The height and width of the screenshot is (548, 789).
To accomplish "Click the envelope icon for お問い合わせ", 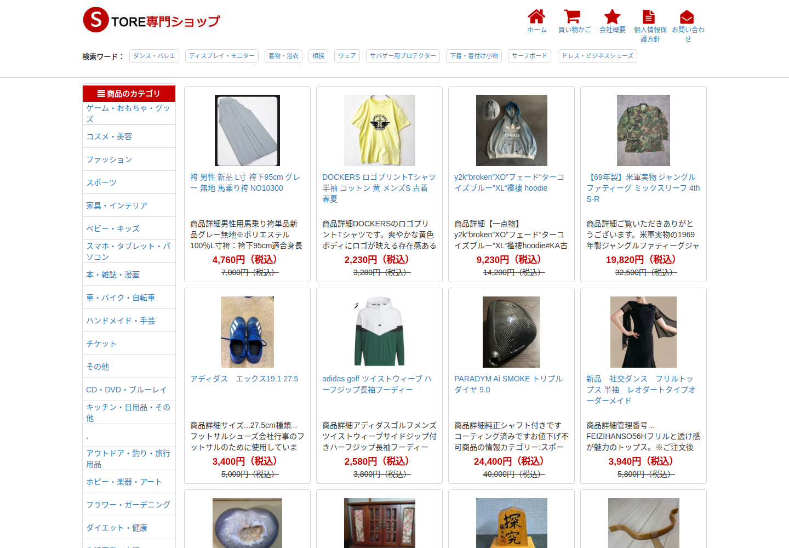I will point(687,17).
